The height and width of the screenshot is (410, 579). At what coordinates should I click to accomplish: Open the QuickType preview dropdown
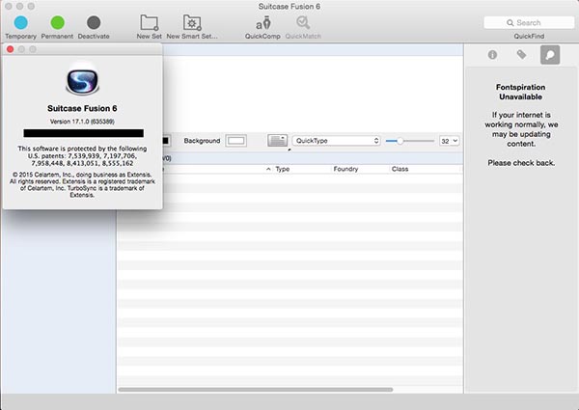336,141
